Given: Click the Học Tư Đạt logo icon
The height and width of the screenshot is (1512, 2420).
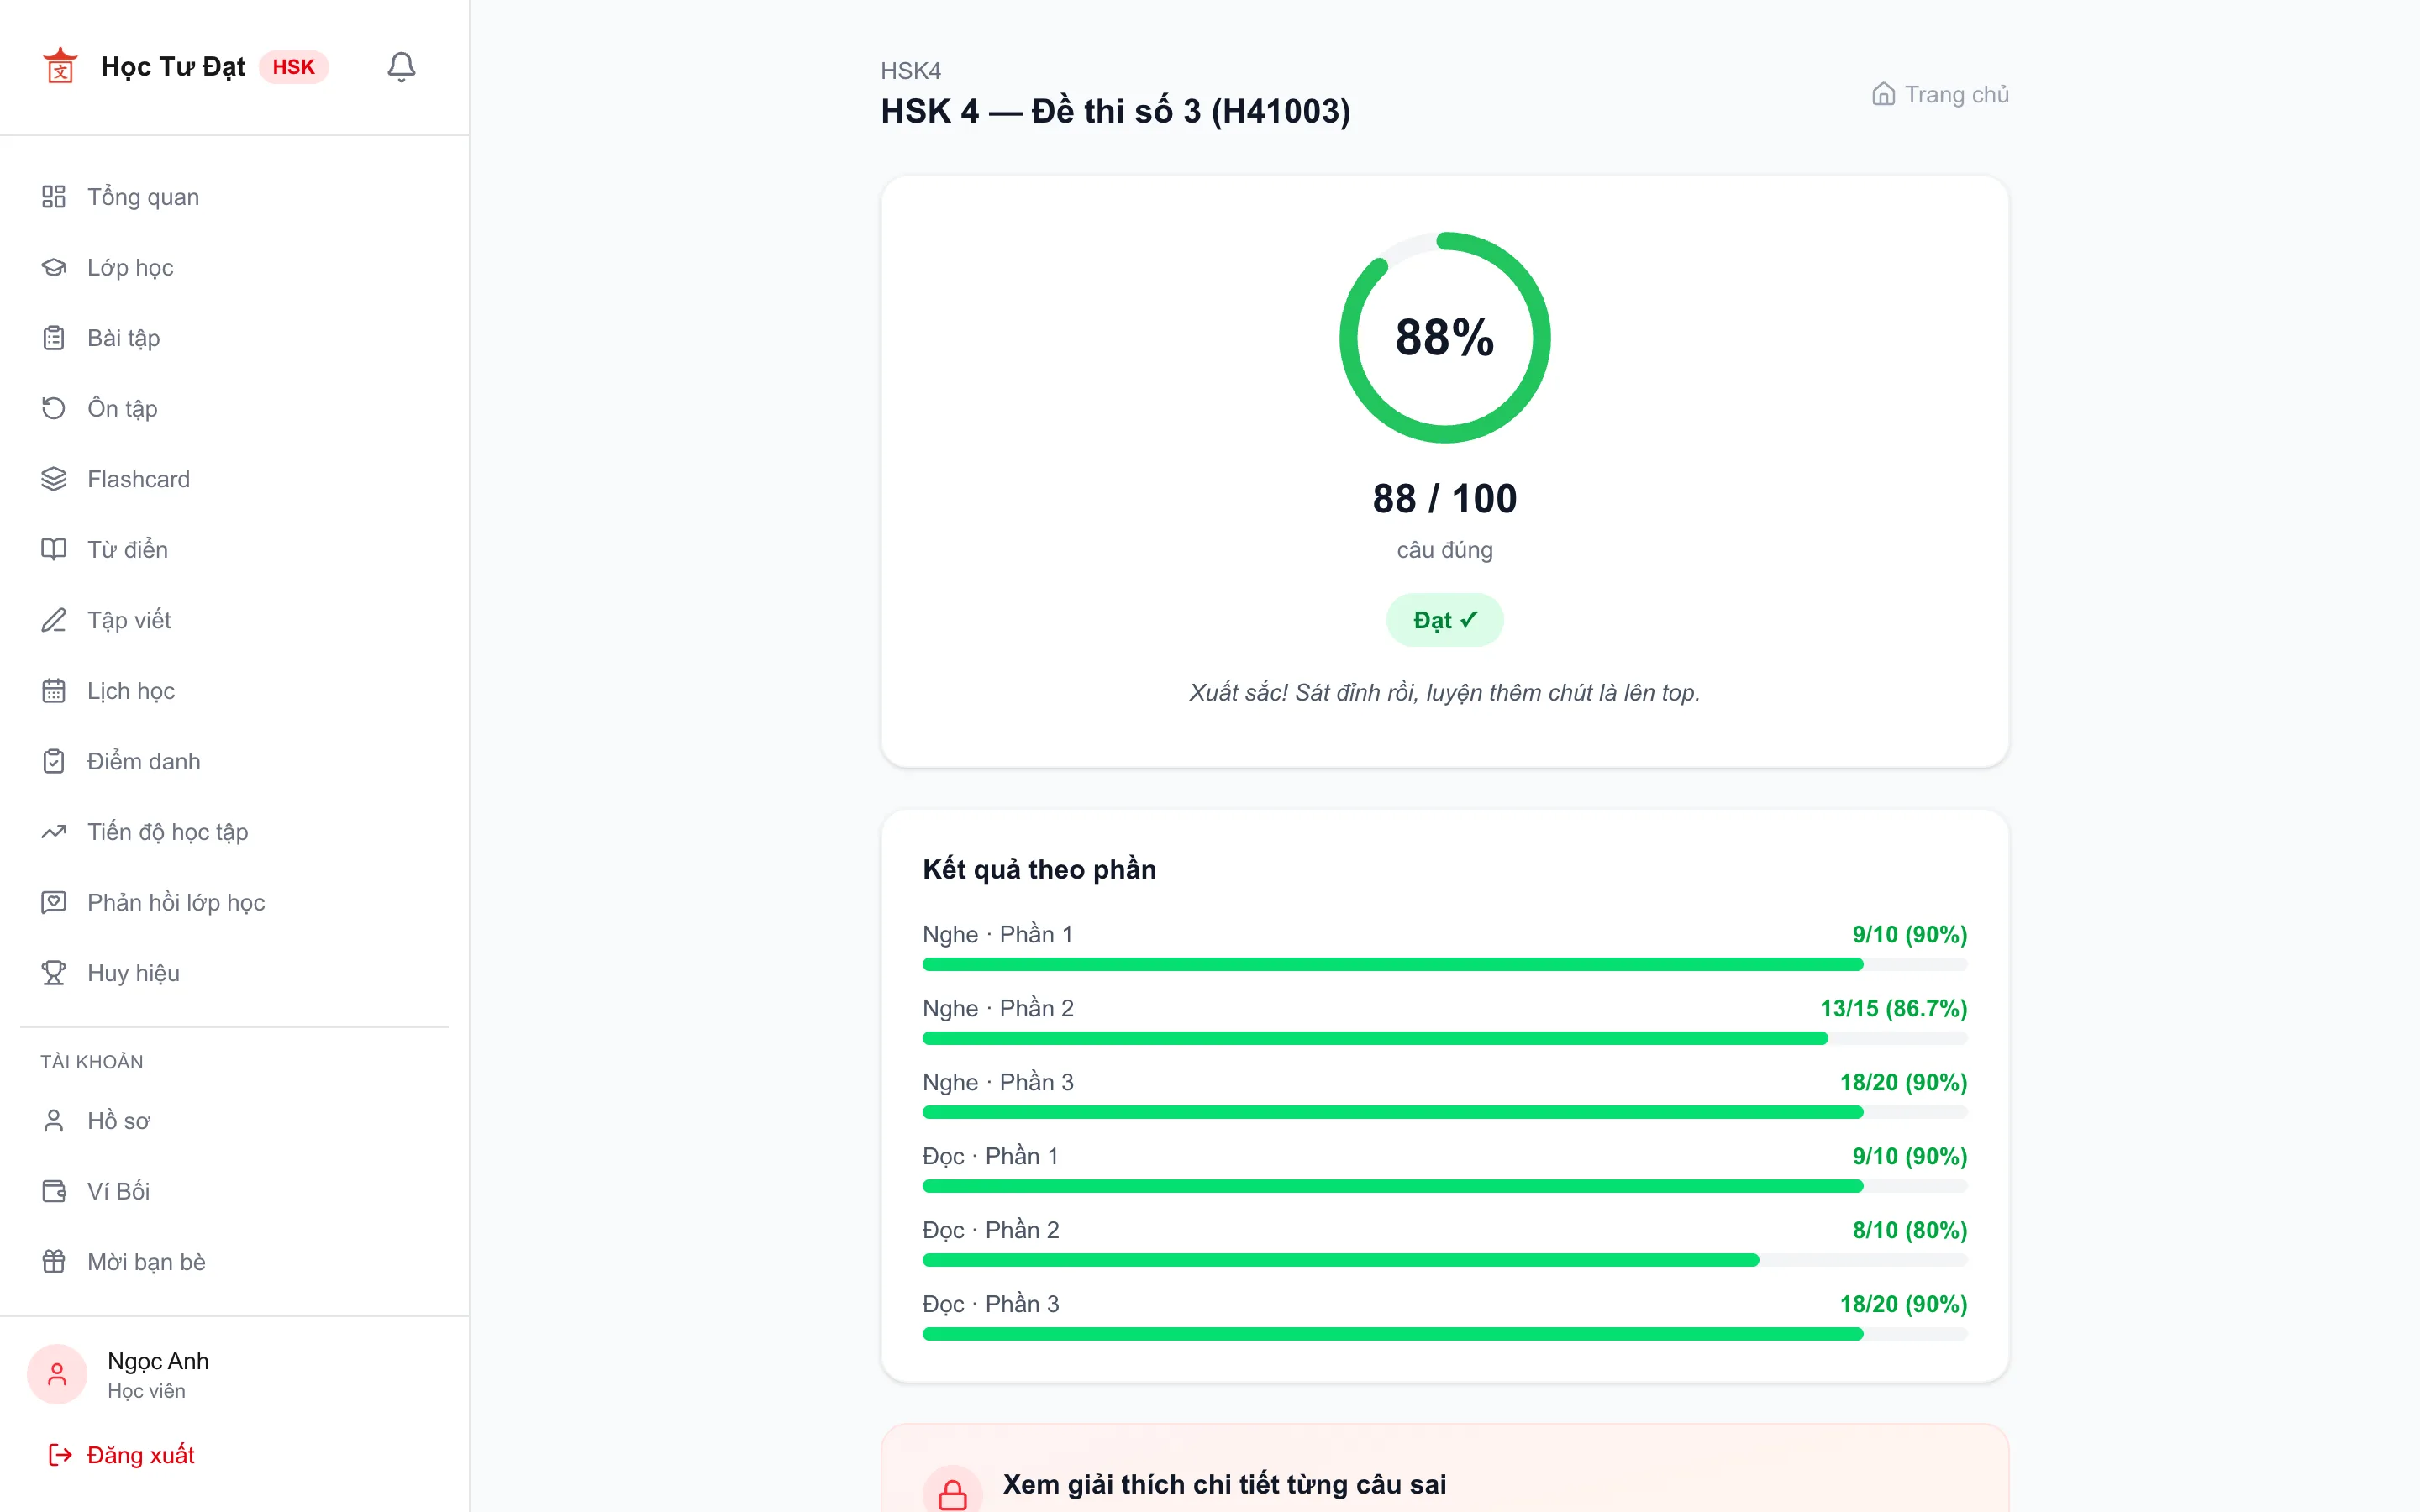Looking at the screenshot, I should (60, 67).
